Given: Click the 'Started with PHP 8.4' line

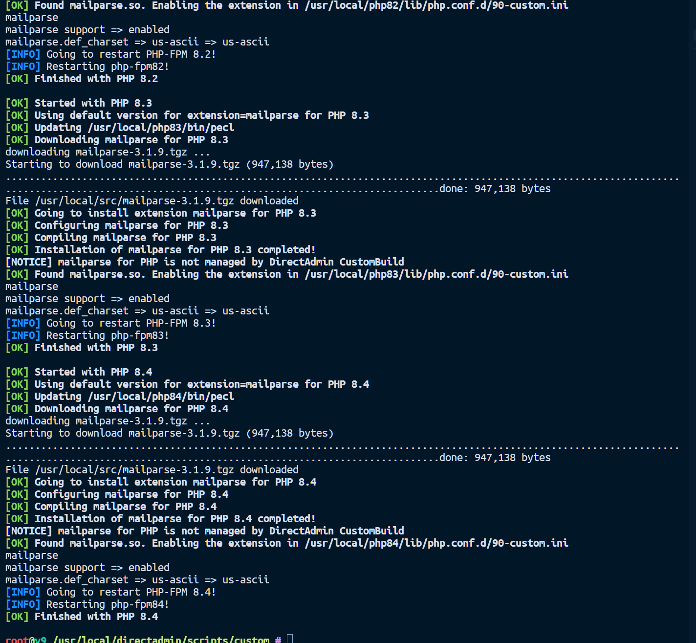Looking at the screenshot, I should tap(93, 372).
